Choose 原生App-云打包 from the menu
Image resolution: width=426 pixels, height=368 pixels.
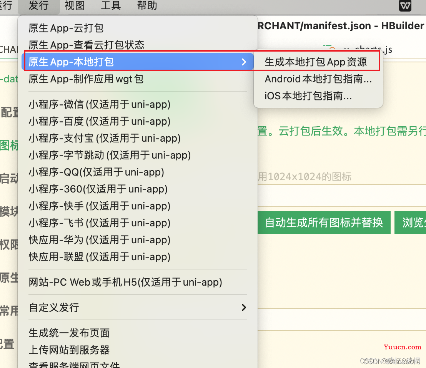coord(66,28)
